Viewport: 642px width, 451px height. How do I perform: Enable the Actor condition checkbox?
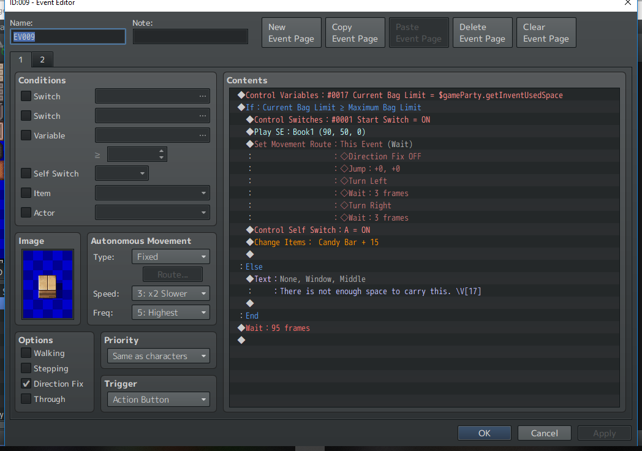click(26, 213)
